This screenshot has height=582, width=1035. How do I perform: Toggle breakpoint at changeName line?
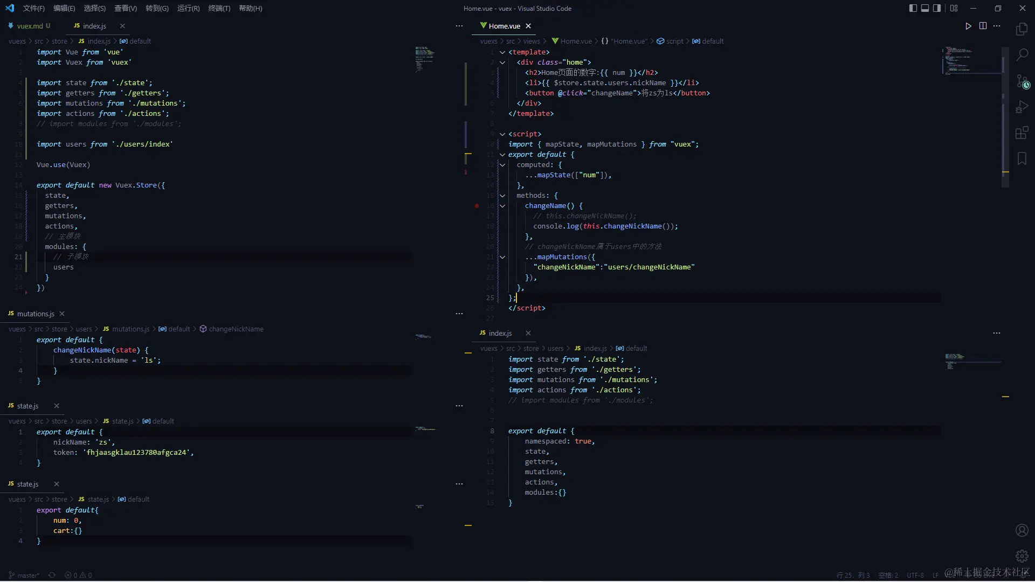pyautogui.click(x=477, y=206)
